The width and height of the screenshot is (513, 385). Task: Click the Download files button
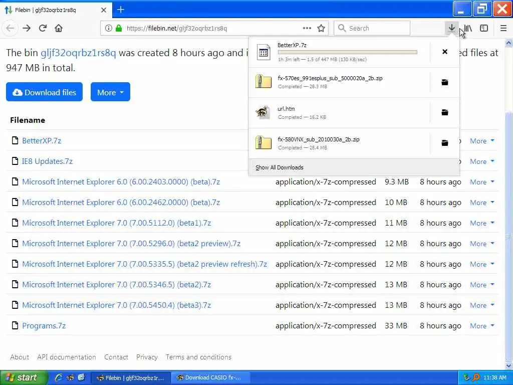tap(44, 92)
